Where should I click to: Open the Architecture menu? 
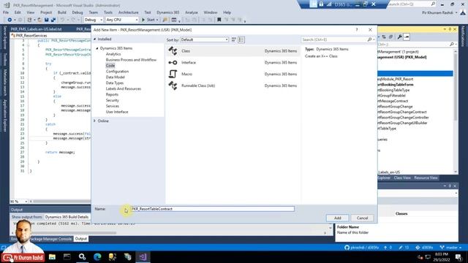(129, 12)
